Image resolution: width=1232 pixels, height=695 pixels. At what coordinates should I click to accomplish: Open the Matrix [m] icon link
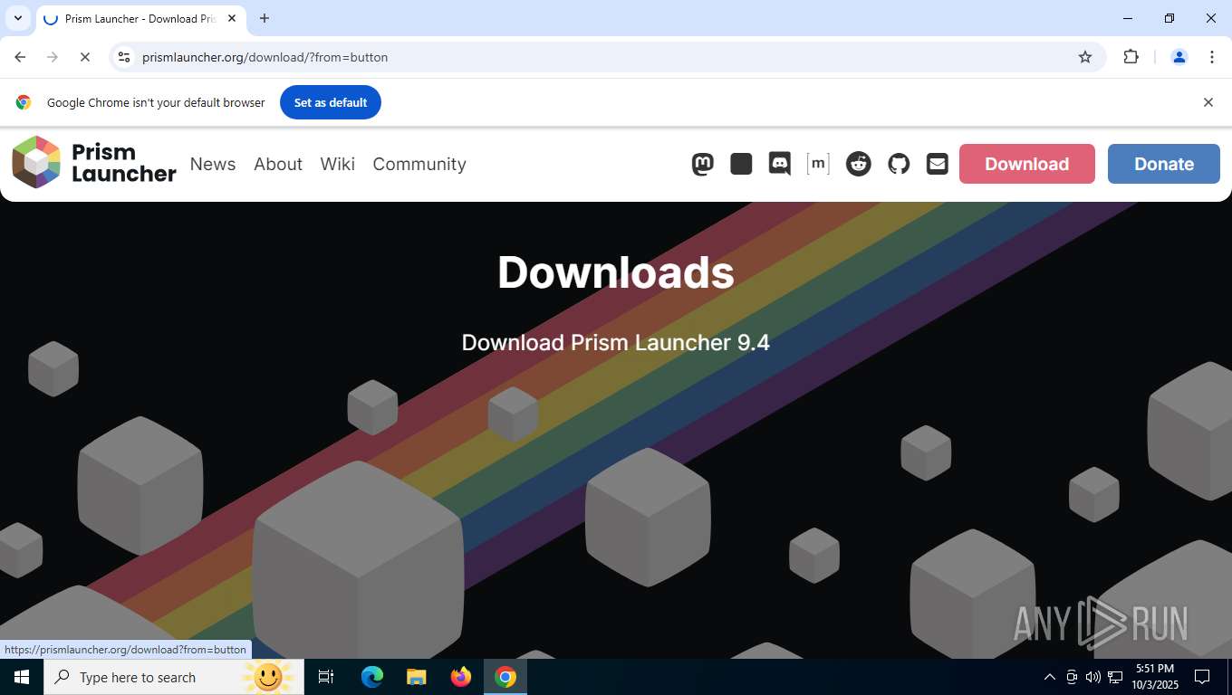point(818,164)
